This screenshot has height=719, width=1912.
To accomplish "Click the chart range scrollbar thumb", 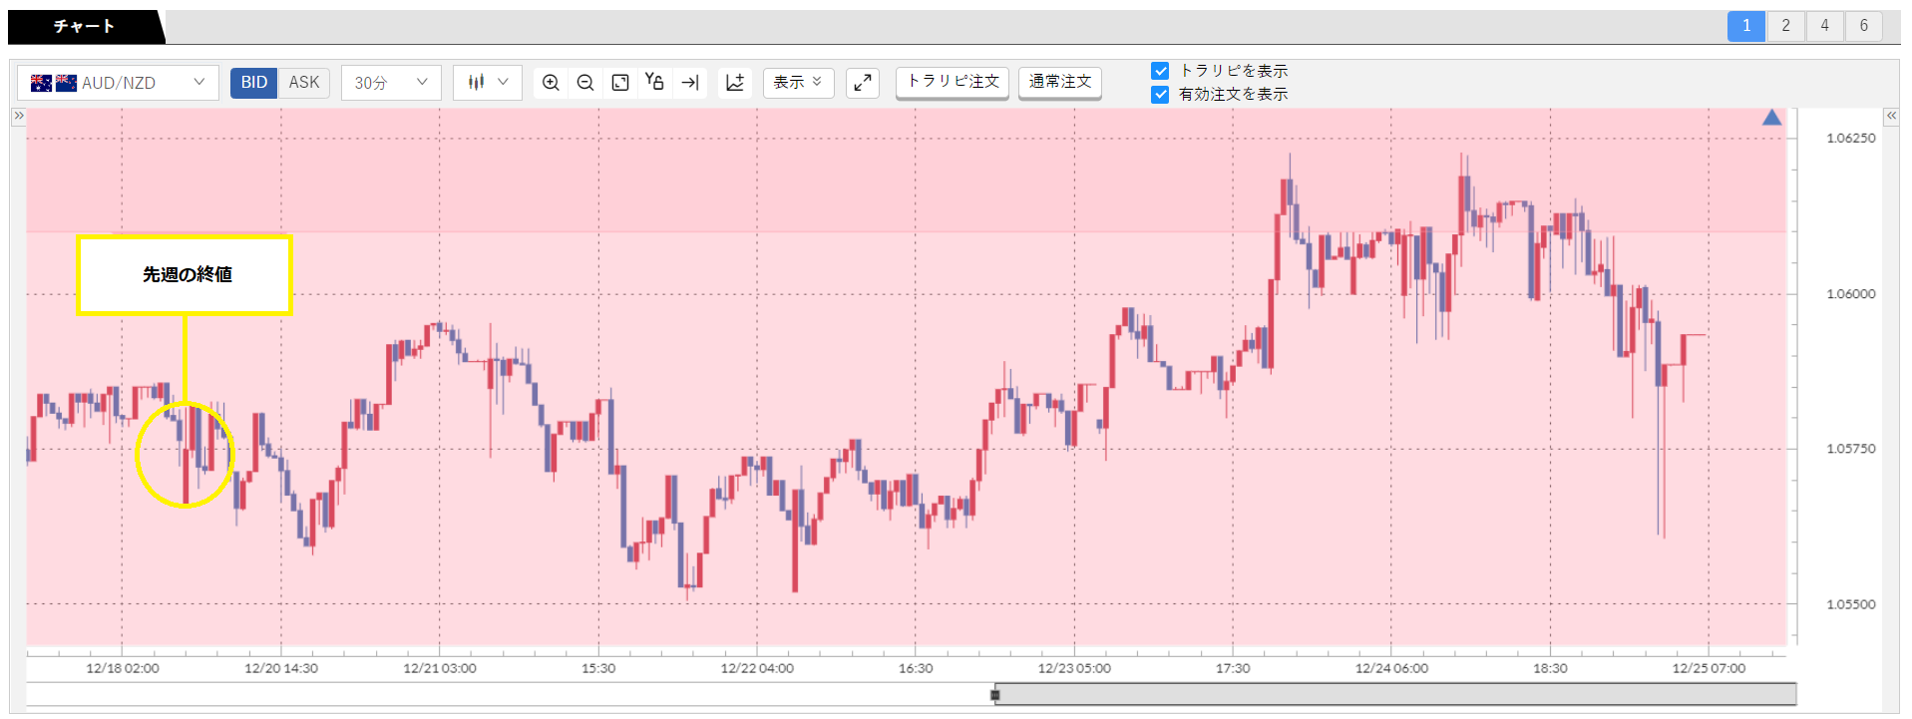I will click(x=1395, y=694).
